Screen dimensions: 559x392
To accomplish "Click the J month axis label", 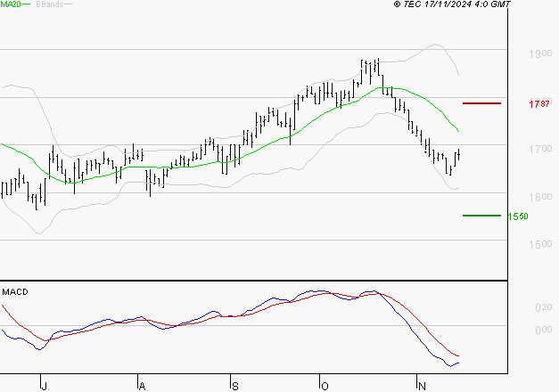I will pyautogui.click(x=45, y=387).
